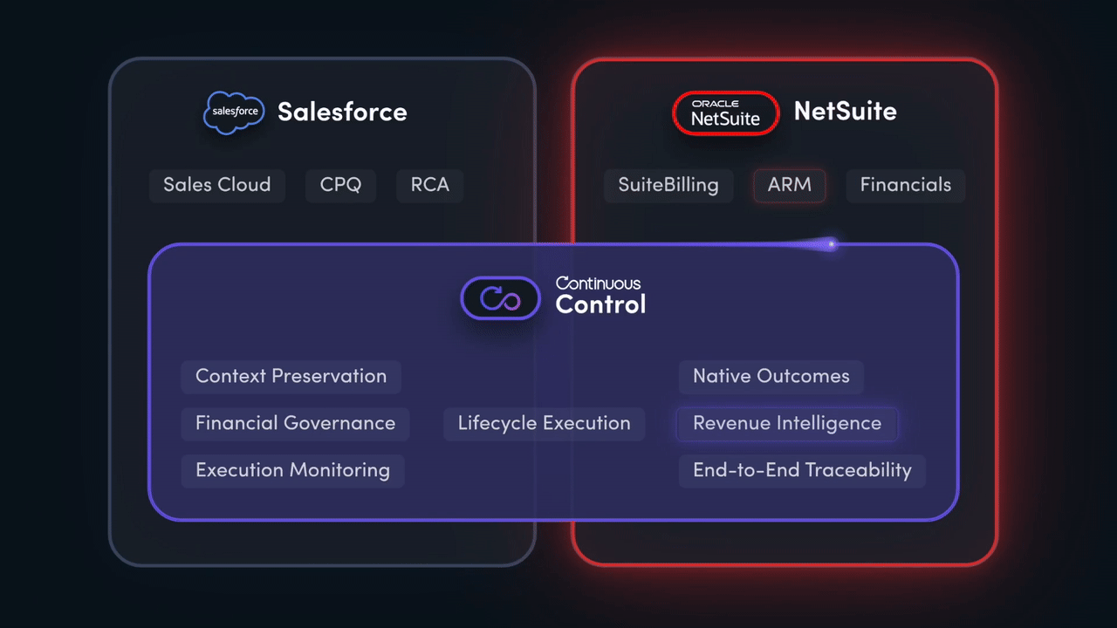Screen dimensions: 1117x628
Task: Click the RCA tag
Action: [x=429, y=185]
